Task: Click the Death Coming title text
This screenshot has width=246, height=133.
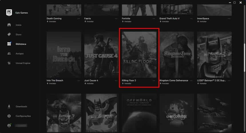Action: point(54,19)
